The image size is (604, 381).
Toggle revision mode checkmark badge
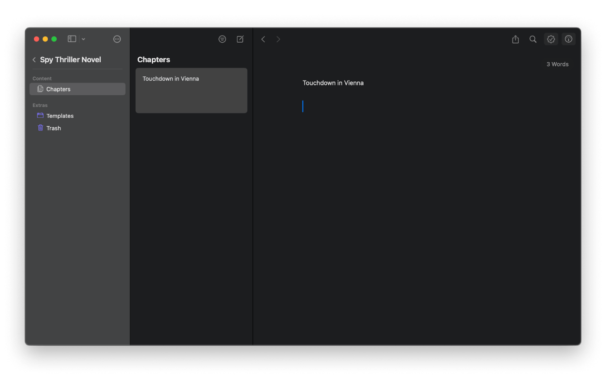pyautogui.click(x=551, y=39)
